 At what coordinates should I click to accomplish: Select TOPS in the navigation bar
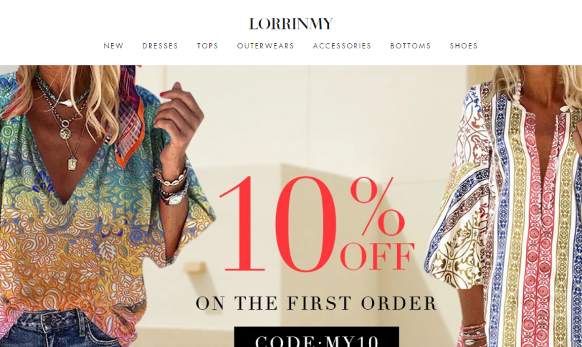pos(207,46)
